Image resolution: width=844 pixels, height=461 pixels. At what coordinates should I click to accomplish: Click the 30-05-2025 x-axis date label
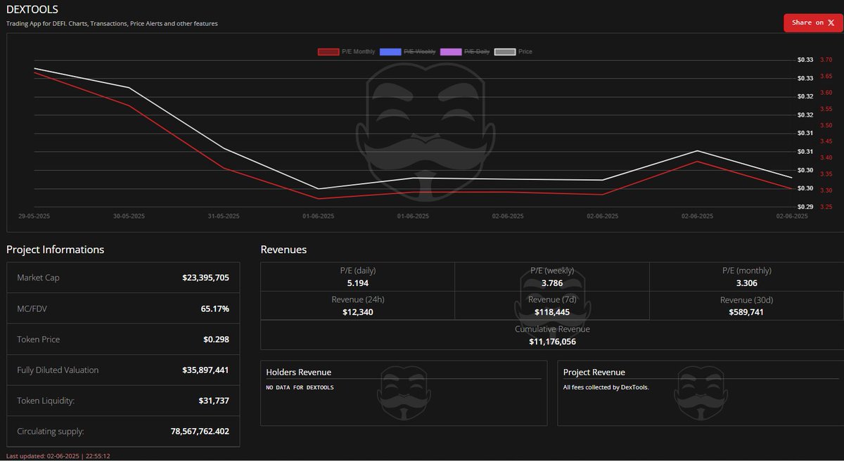(x=129, y=216)
